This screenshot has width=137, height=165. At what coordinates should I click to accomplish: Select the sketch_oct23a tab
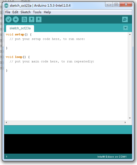pos(20,28)
